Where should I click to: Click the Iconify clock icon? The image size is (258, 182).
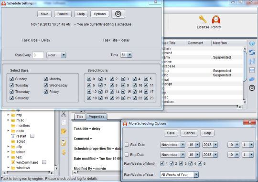216,20
